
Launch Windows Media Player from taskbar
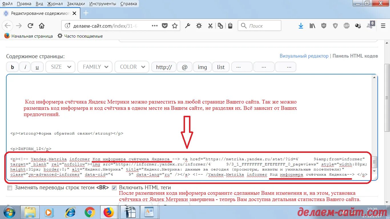[49, 212]
